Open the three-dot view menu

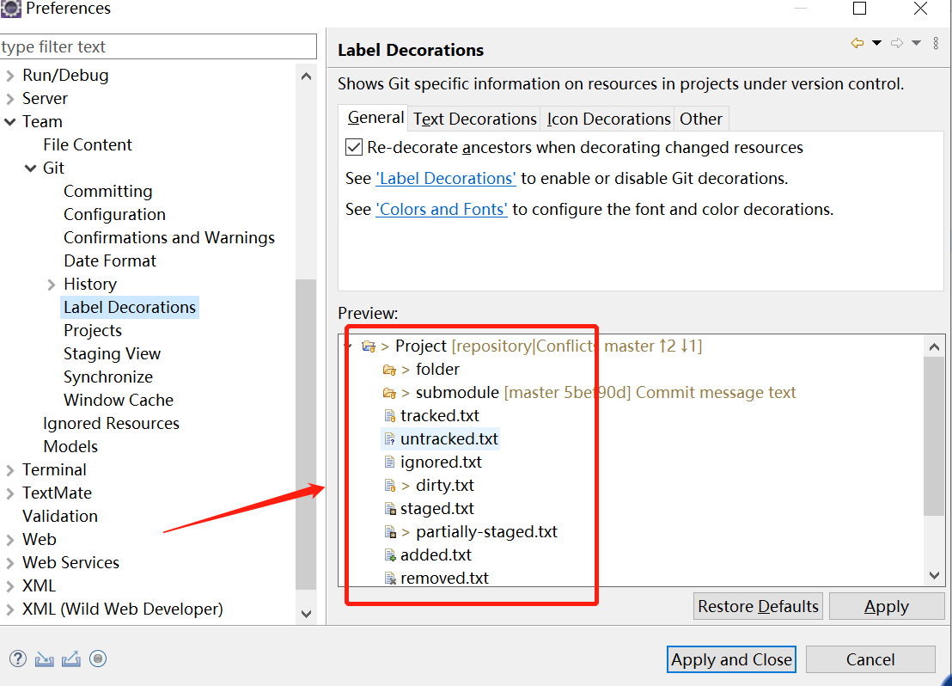tap(936, 43)
